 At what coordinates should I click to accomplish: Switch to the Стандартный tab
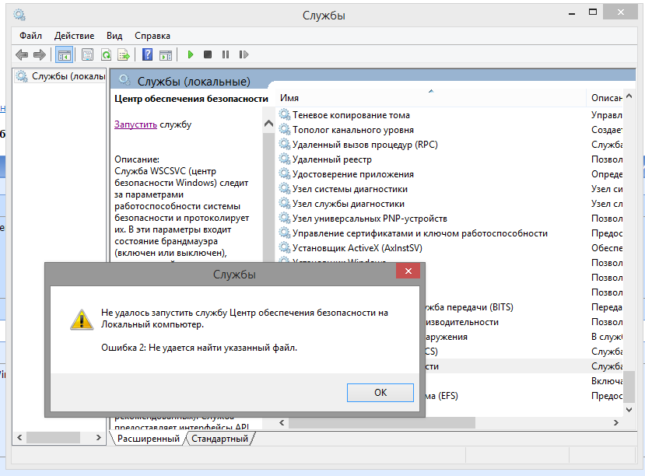pos(219,439)
